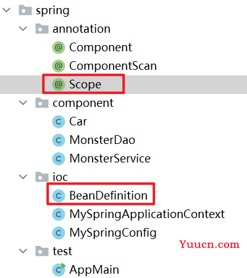Collapse the ioc package chevron
The width and height of the screenshot is (247, 278).
pos(23,177)
